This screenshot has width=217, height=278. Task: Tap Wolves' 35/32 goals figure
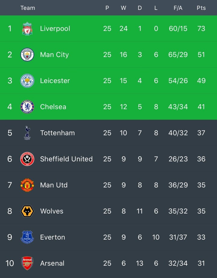(x=178, y=211)
